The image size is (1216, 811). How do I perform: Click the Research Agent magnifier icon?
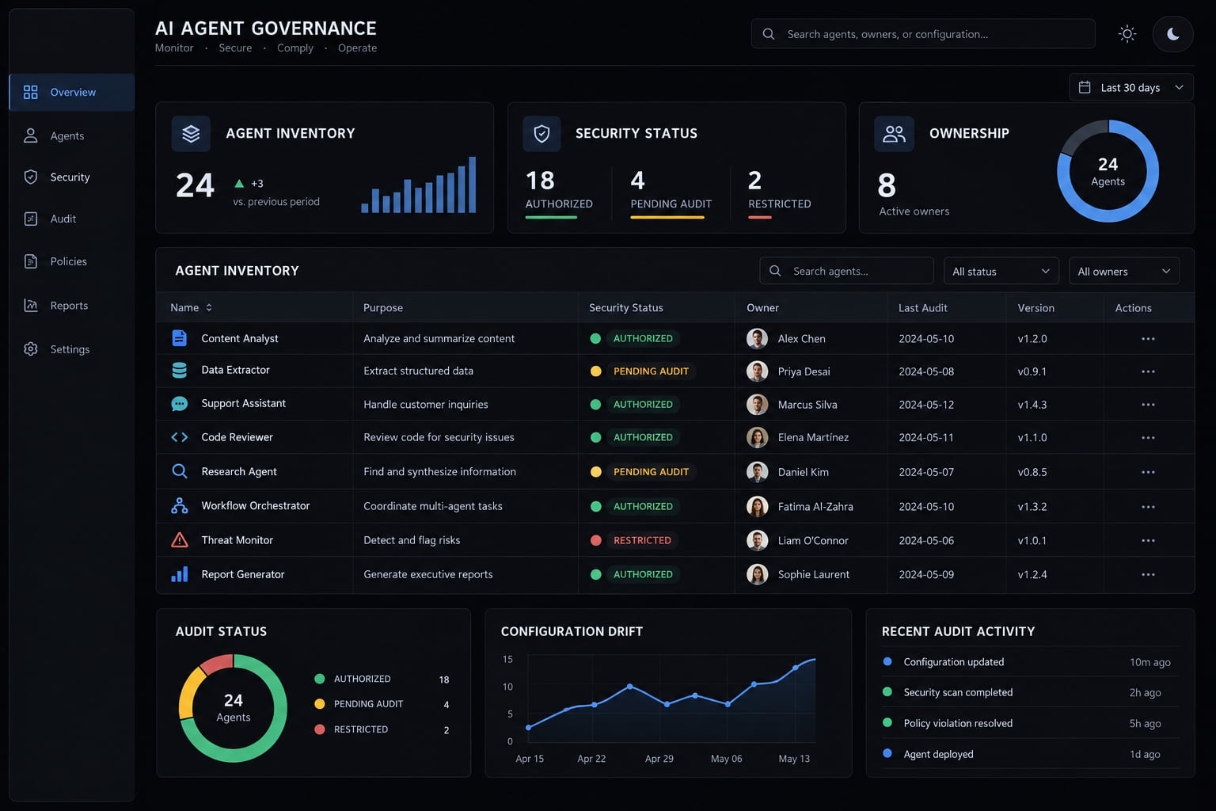(180, 471)
